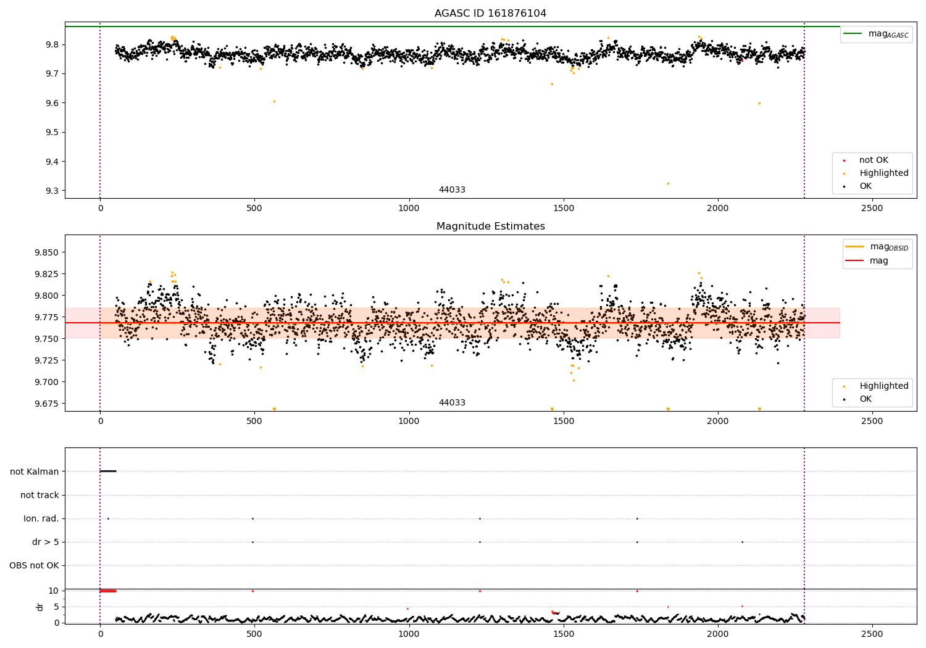Click the 'OBS not OK' row label
The image size is (926, 648).
[34, 565]
